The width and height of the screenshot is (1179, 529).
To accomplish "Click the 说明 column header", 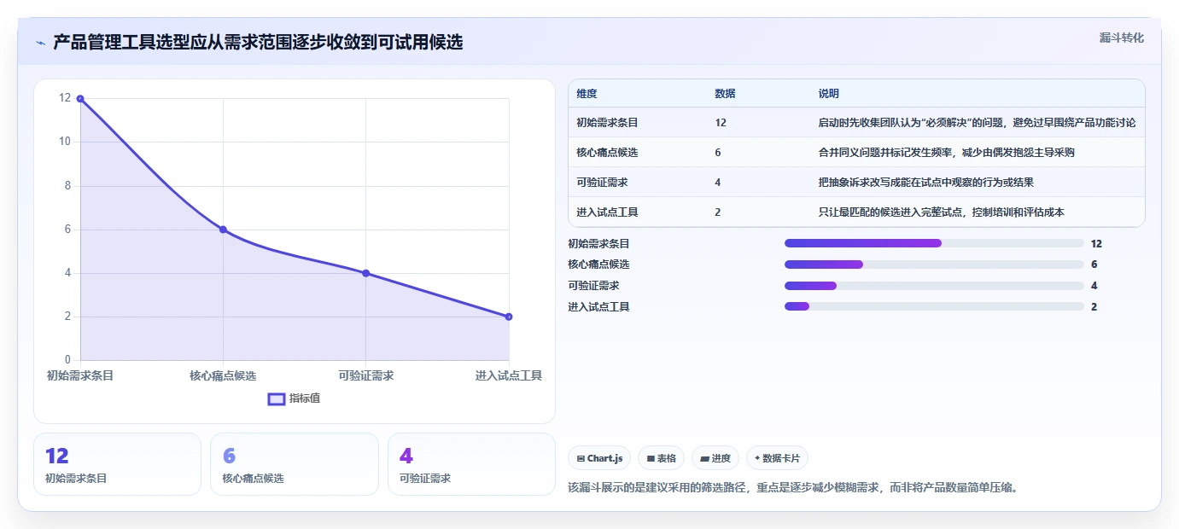I will pyautogui.click(x=829, y=94).
